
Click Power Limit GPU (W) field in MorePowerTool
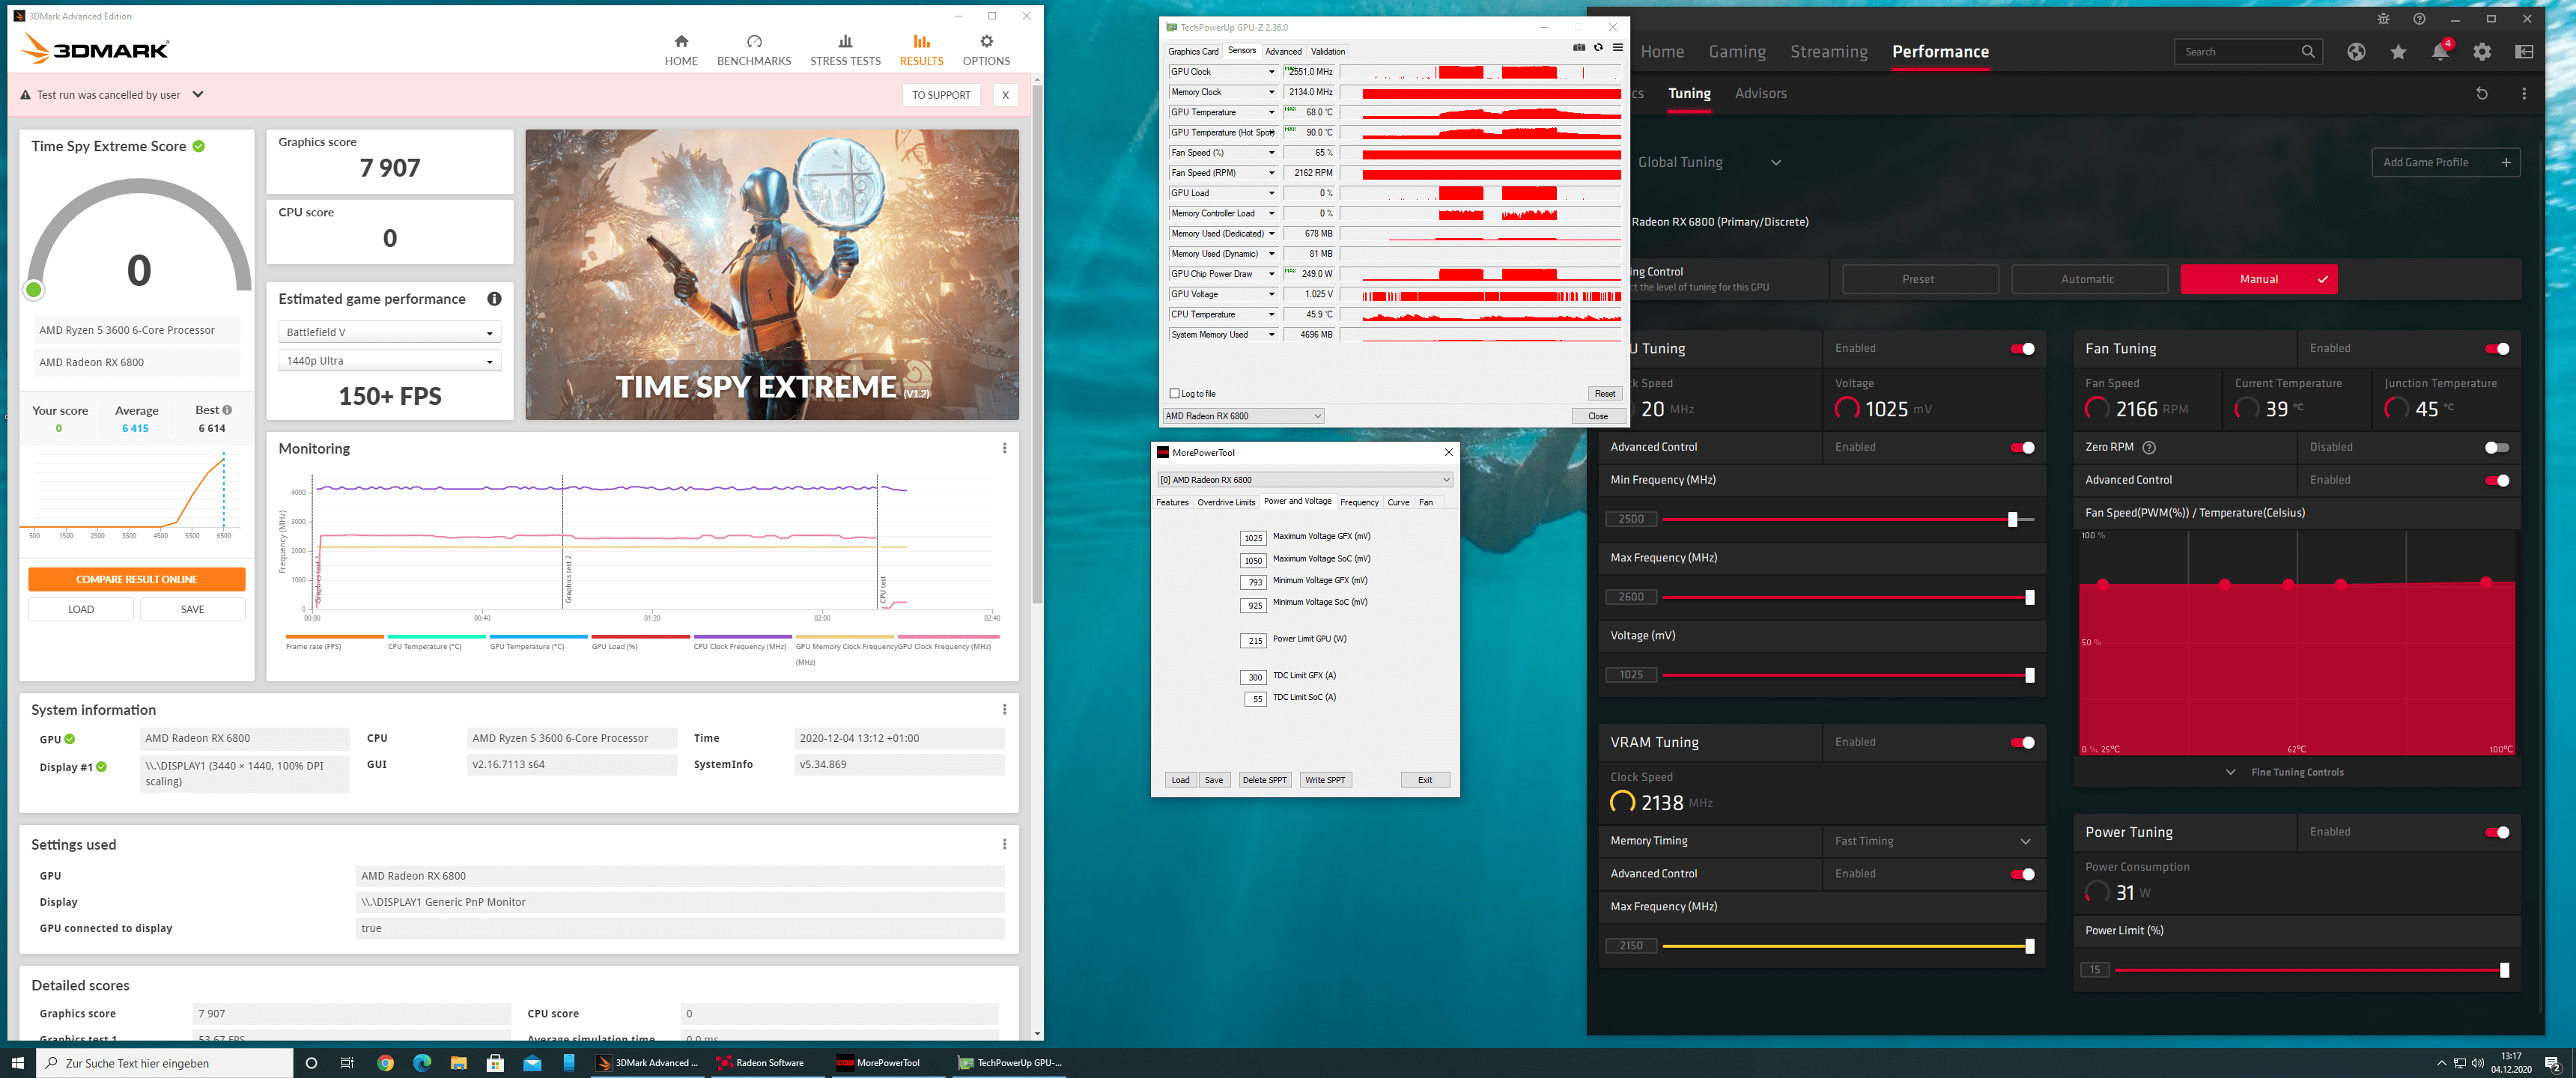[1253, 640]
